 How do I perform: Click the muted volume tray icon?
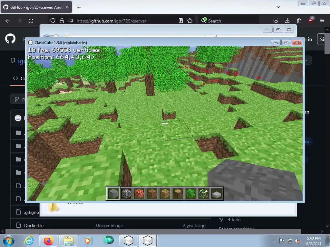[297, 241]
